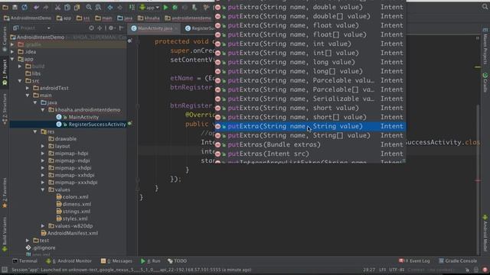This screenshot has height=275, width=490.
Task: Click the Cut scissors icon
Action: pyautogui.click(x=58, y=7)
